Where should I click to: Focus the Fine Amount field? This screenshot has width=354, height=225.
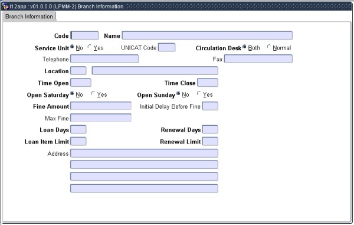click(x=101, y=106)
